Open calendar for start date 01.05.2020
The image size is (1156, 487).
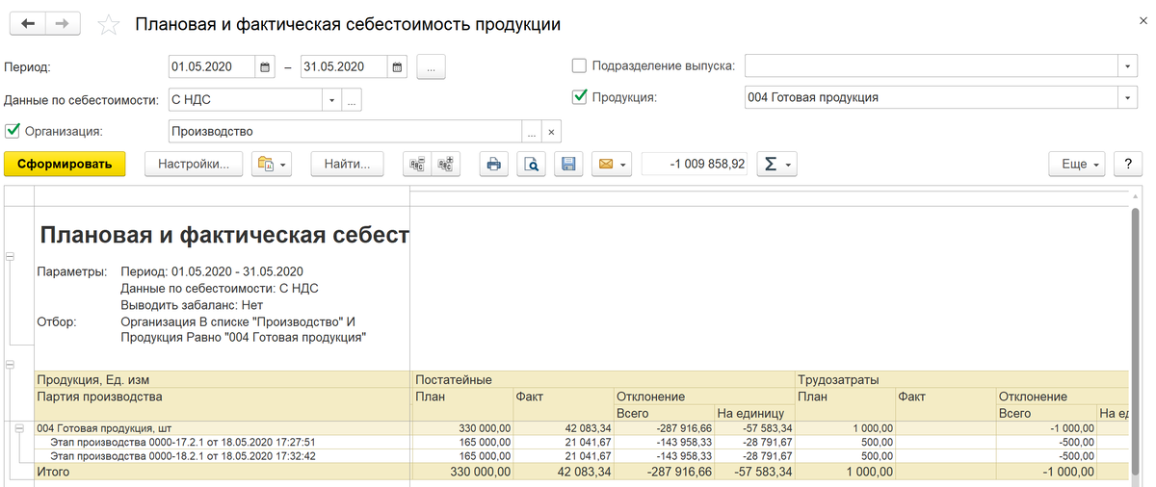tap(265, 67)
